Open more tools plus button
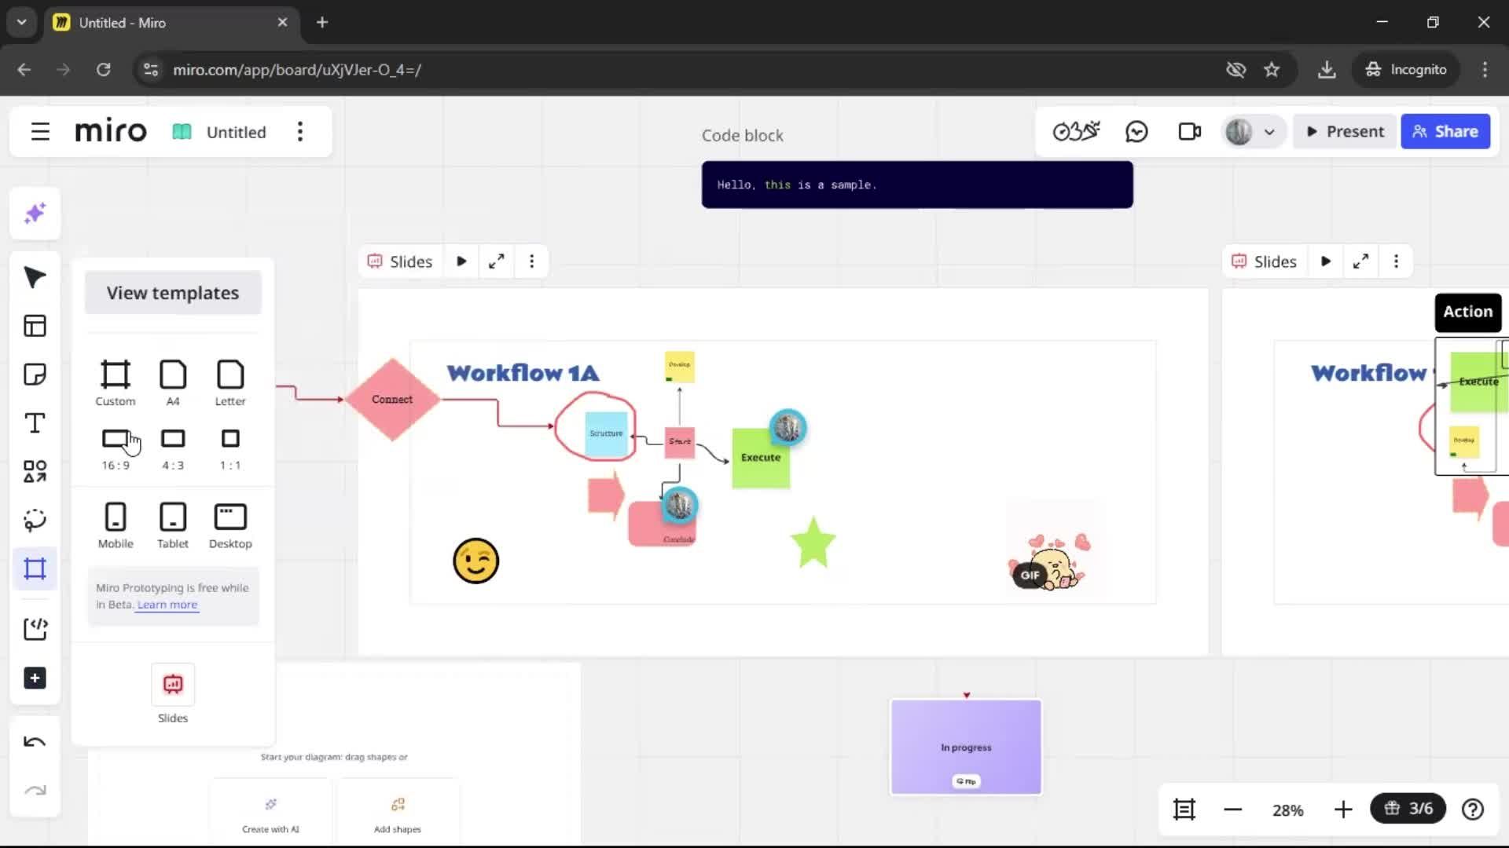This screenshot has width=1509, height=848. pyautogui.click(x=35, y=678)
